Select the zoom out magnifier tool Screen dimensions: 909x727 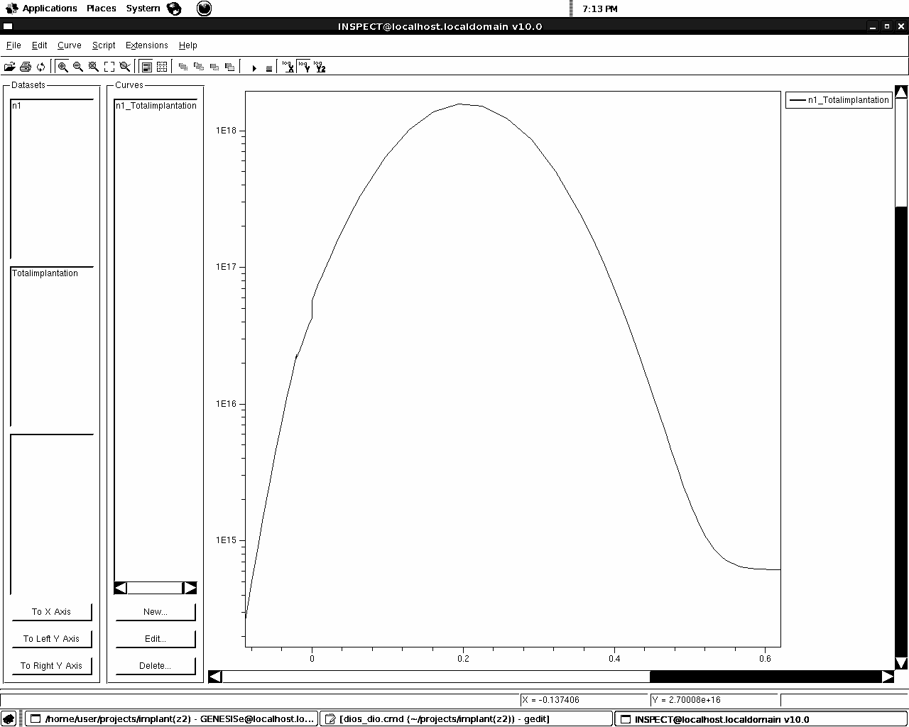[78, 67]
